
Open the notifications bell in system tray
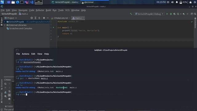[177, 2]
